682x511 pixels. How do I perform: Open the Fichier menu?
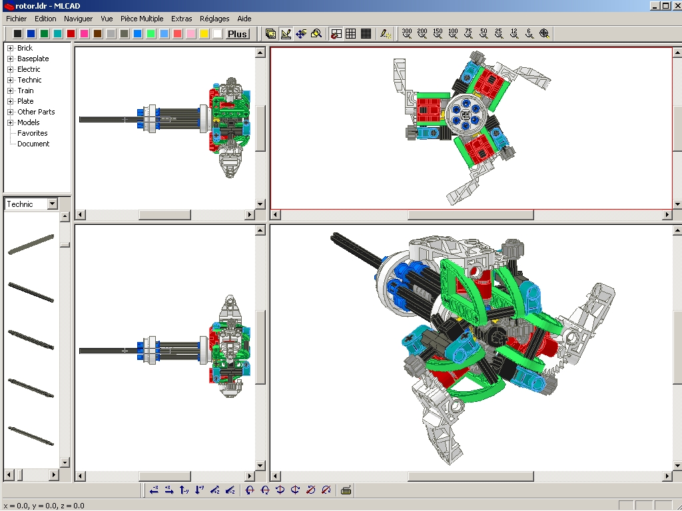pyautogui.click(x=16, y=19)
